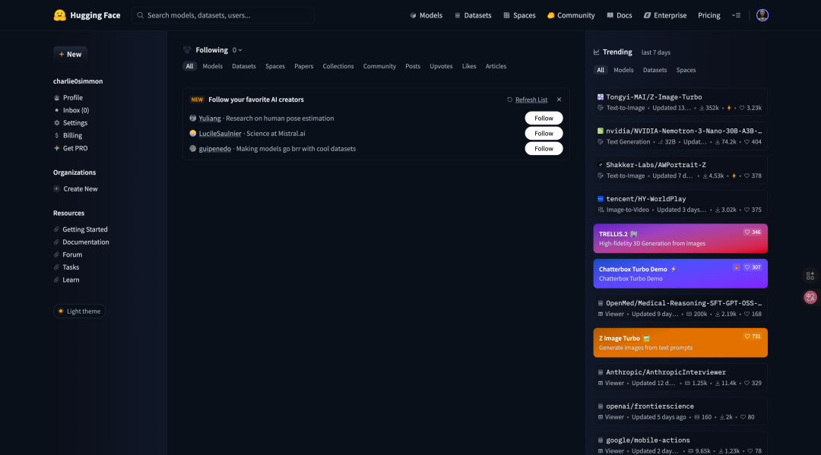Select the Trending Datasets filter
Viewport: 821px width, 455px height.
[655, 70]
